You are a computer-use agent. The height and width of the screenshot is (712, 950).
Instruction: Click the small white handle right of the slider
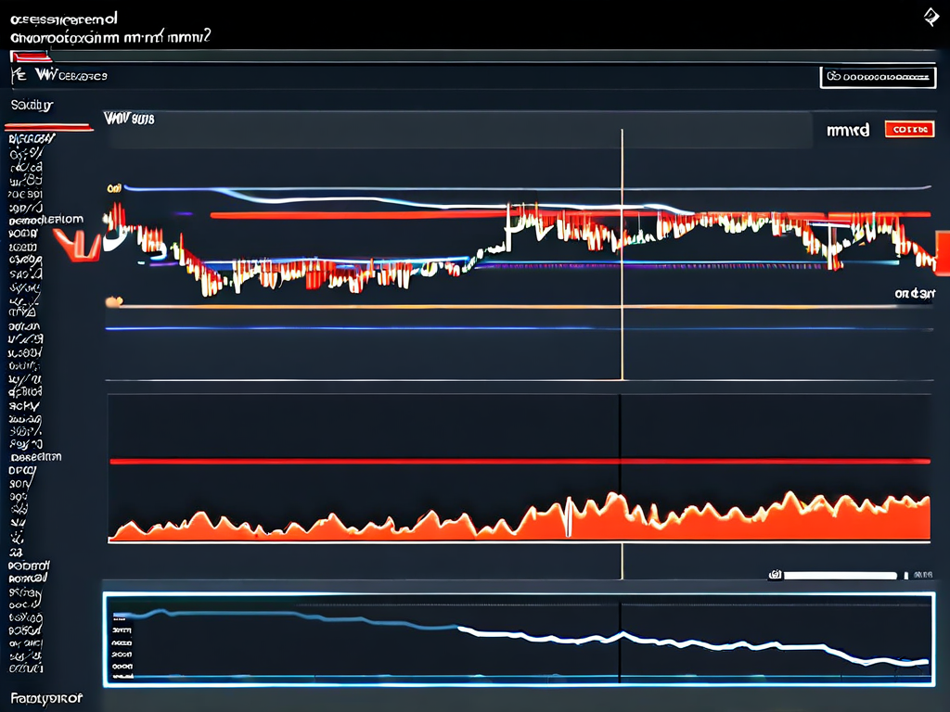[905, 575]
